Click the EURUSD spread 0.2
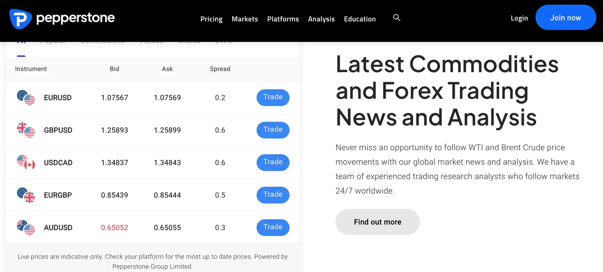 point(220,98)
